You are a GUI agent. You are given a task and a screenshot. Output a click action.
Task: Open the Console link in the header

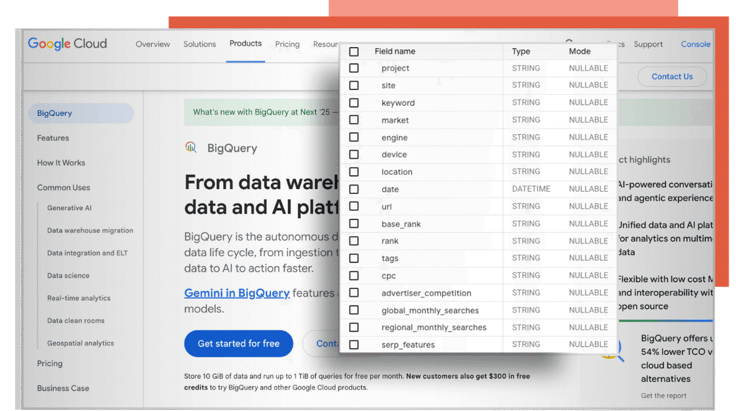click(x=696, y=44)
